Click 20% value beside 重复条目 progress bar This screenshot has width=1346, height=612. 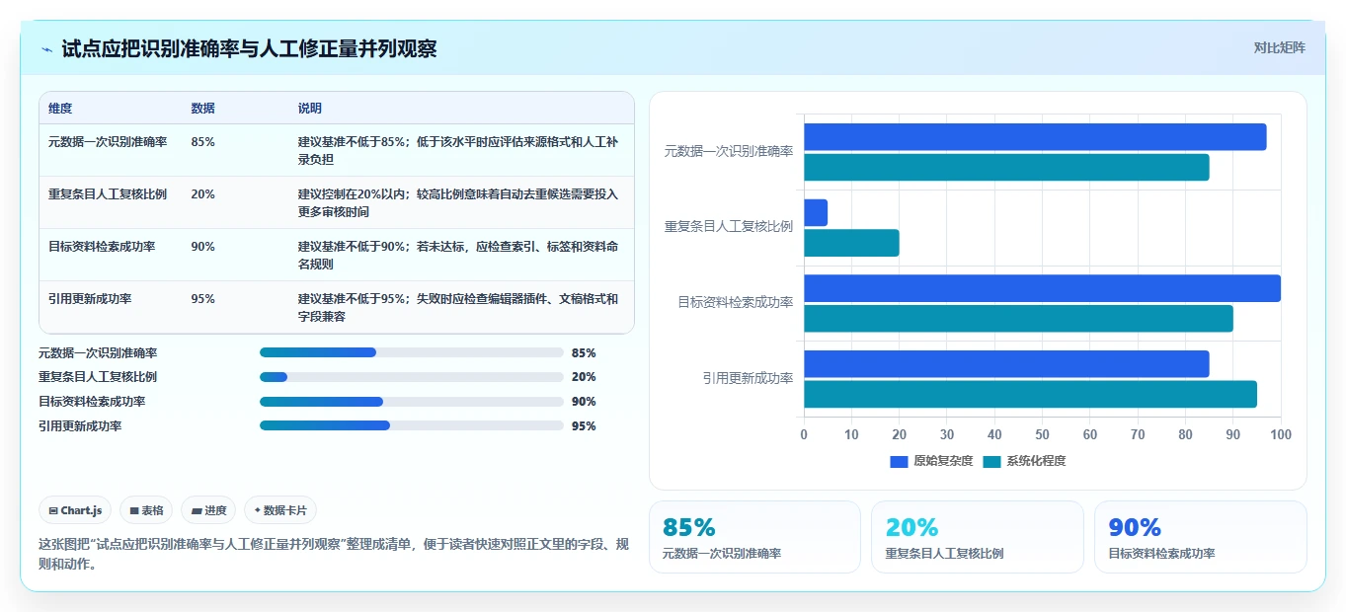pos(584,377)
